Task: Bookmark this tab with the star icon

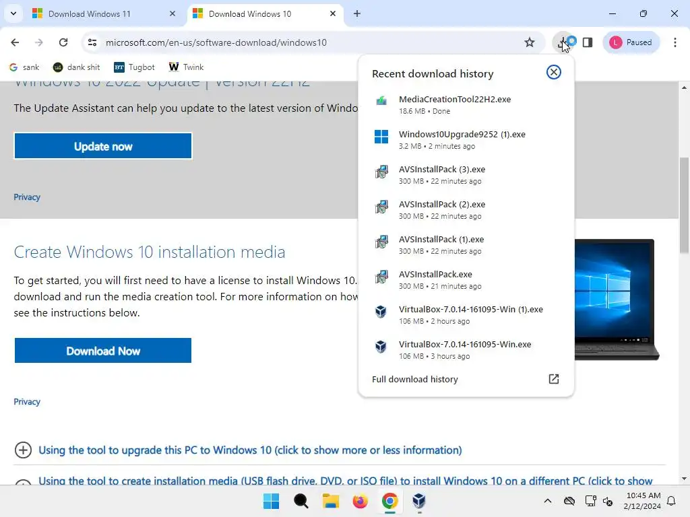Action: tap(530, 42)
